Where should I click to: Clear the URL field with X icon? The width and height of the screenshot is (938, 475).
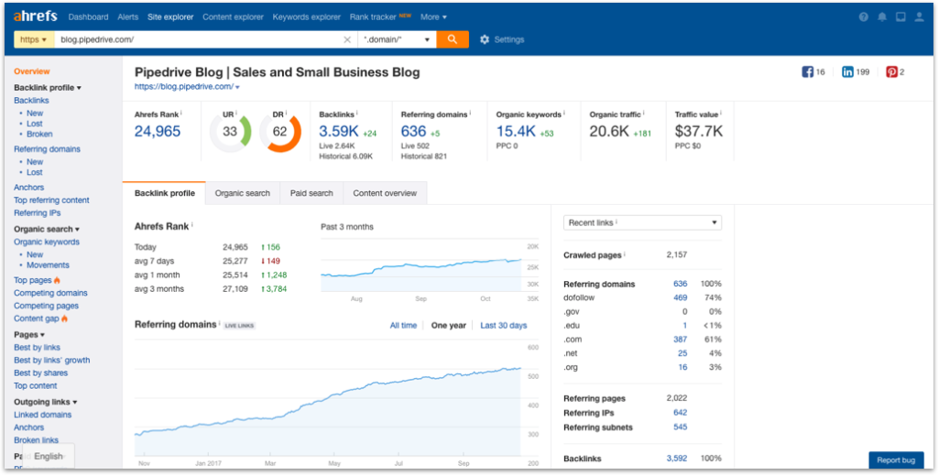(347, 39)
